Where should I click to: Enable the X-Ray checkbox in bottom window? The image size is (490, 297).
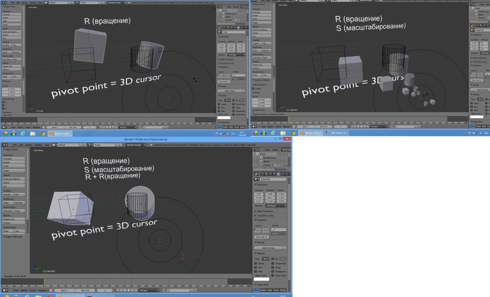click(x=272, y=267)
